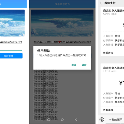Click 商家付款入账通知 heading dated 02:32
Screen dimensions: 124x124
[114, 68]
